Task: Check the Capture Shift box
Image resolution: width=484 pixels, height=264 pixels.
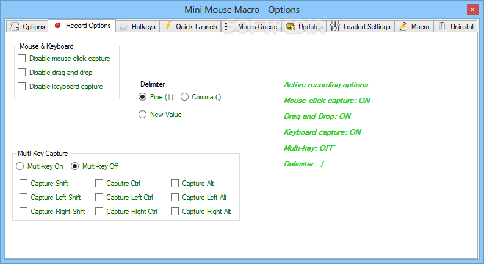Action: 23,183
